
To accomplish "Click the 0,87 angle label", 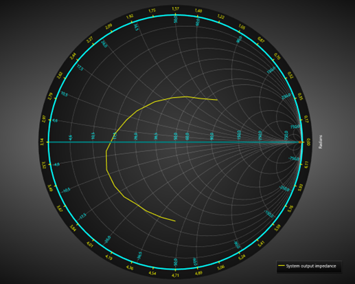I will [261, 40].
